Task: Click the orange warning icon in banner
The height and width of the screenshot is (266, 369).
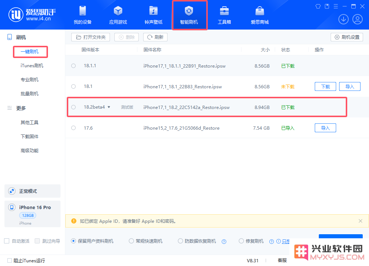Action: (x=74, y=221)
